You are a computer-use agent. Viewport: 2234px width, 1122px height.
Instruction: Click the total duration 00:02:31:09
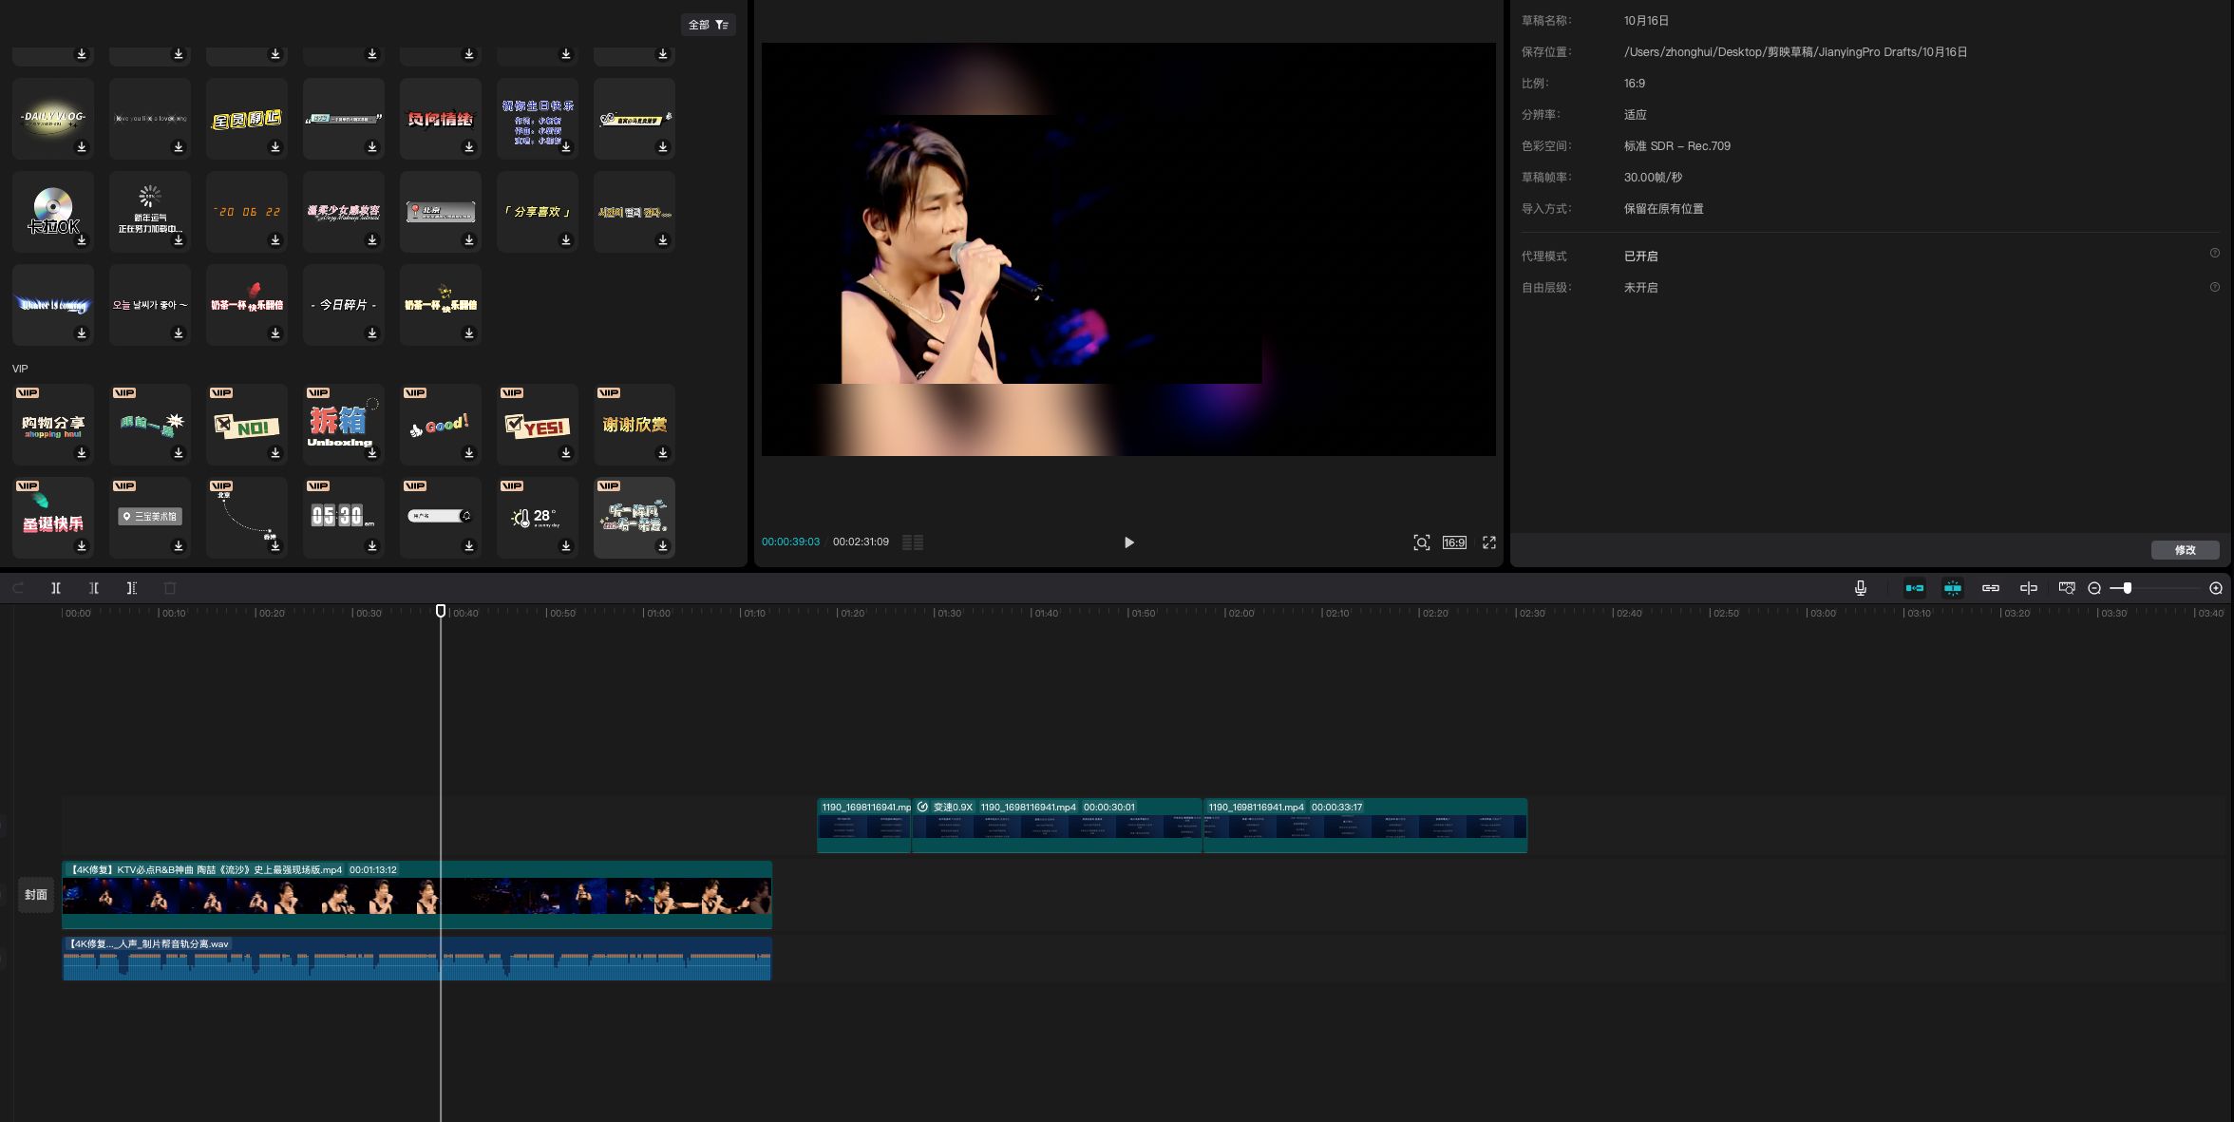click(861, 542)
